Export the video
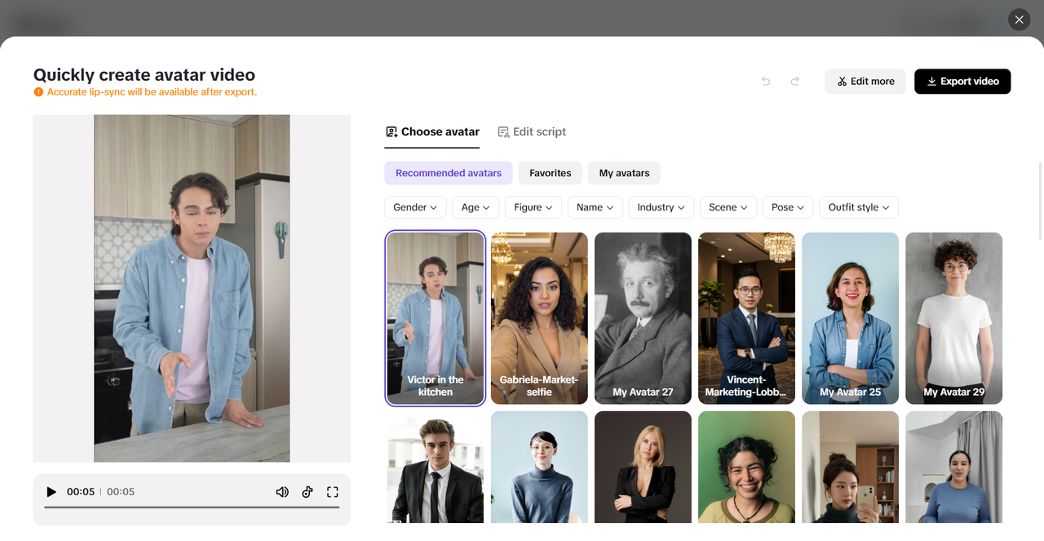Viewport: 1044px width, 541px height. [962, 82]
